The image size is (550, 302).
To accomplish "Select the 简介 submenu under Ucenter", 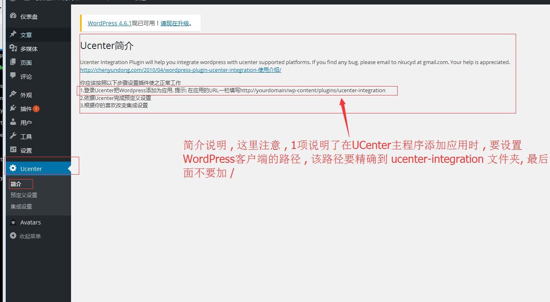I will [x=16, y=184].
